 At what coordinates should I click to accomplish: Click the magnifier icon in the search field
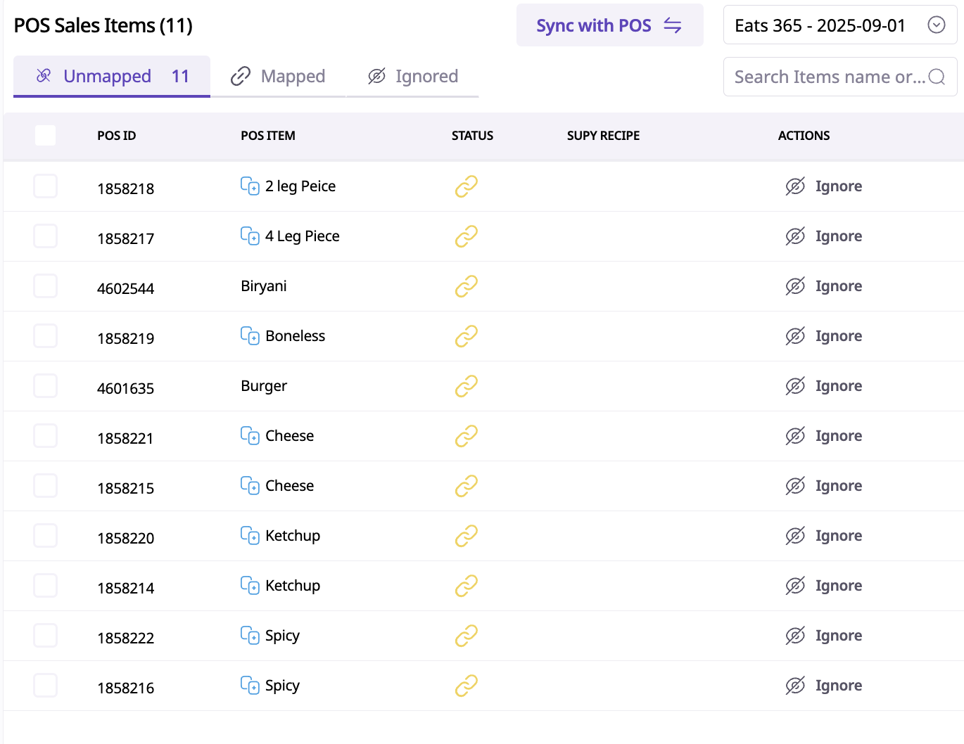click(936, 77)
